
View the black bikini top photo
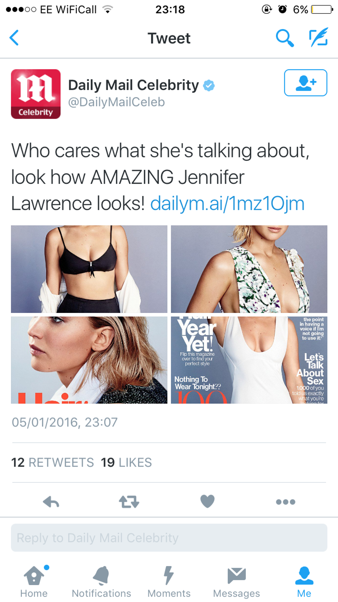[x=89, y=269]
